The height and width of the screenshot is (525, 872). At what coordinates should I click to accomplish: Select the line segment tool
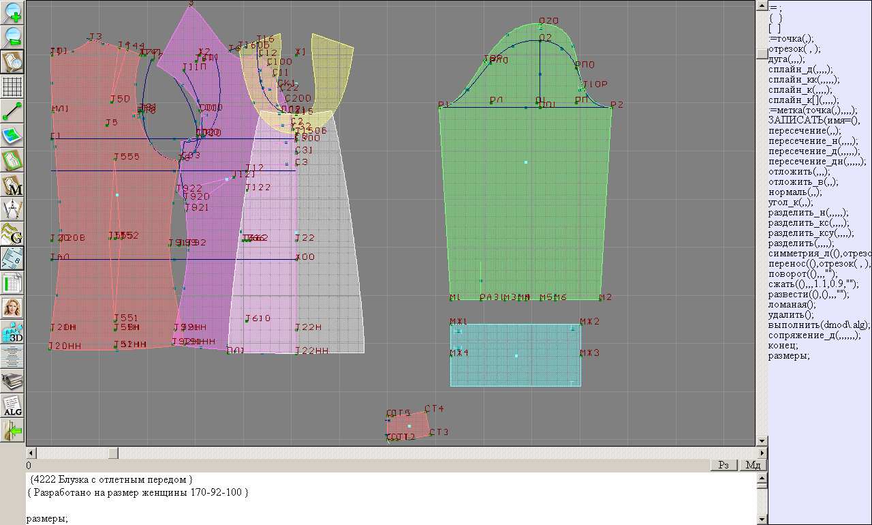[13, 110]
